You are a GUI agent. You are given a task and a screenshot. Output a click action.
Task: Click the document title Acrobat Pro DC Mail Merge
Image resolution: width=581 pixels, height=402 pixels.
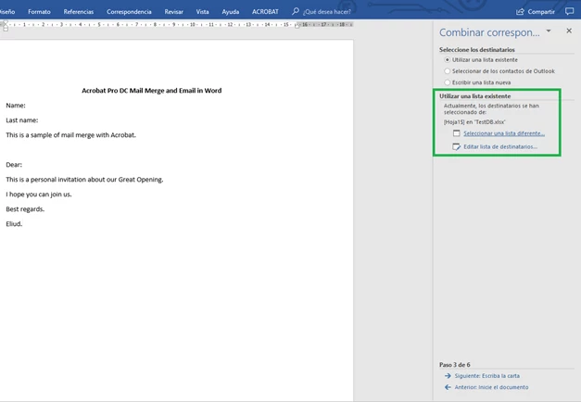(152, 91)
